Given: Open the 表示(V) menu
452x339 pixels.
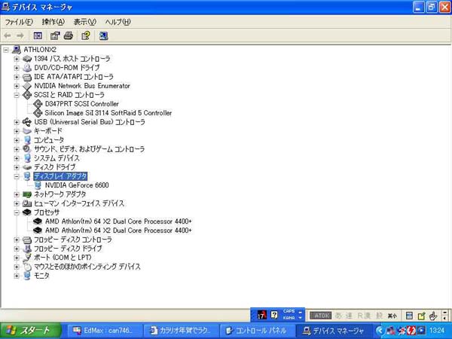Looking at the screenshot, I should click(84, 22).
